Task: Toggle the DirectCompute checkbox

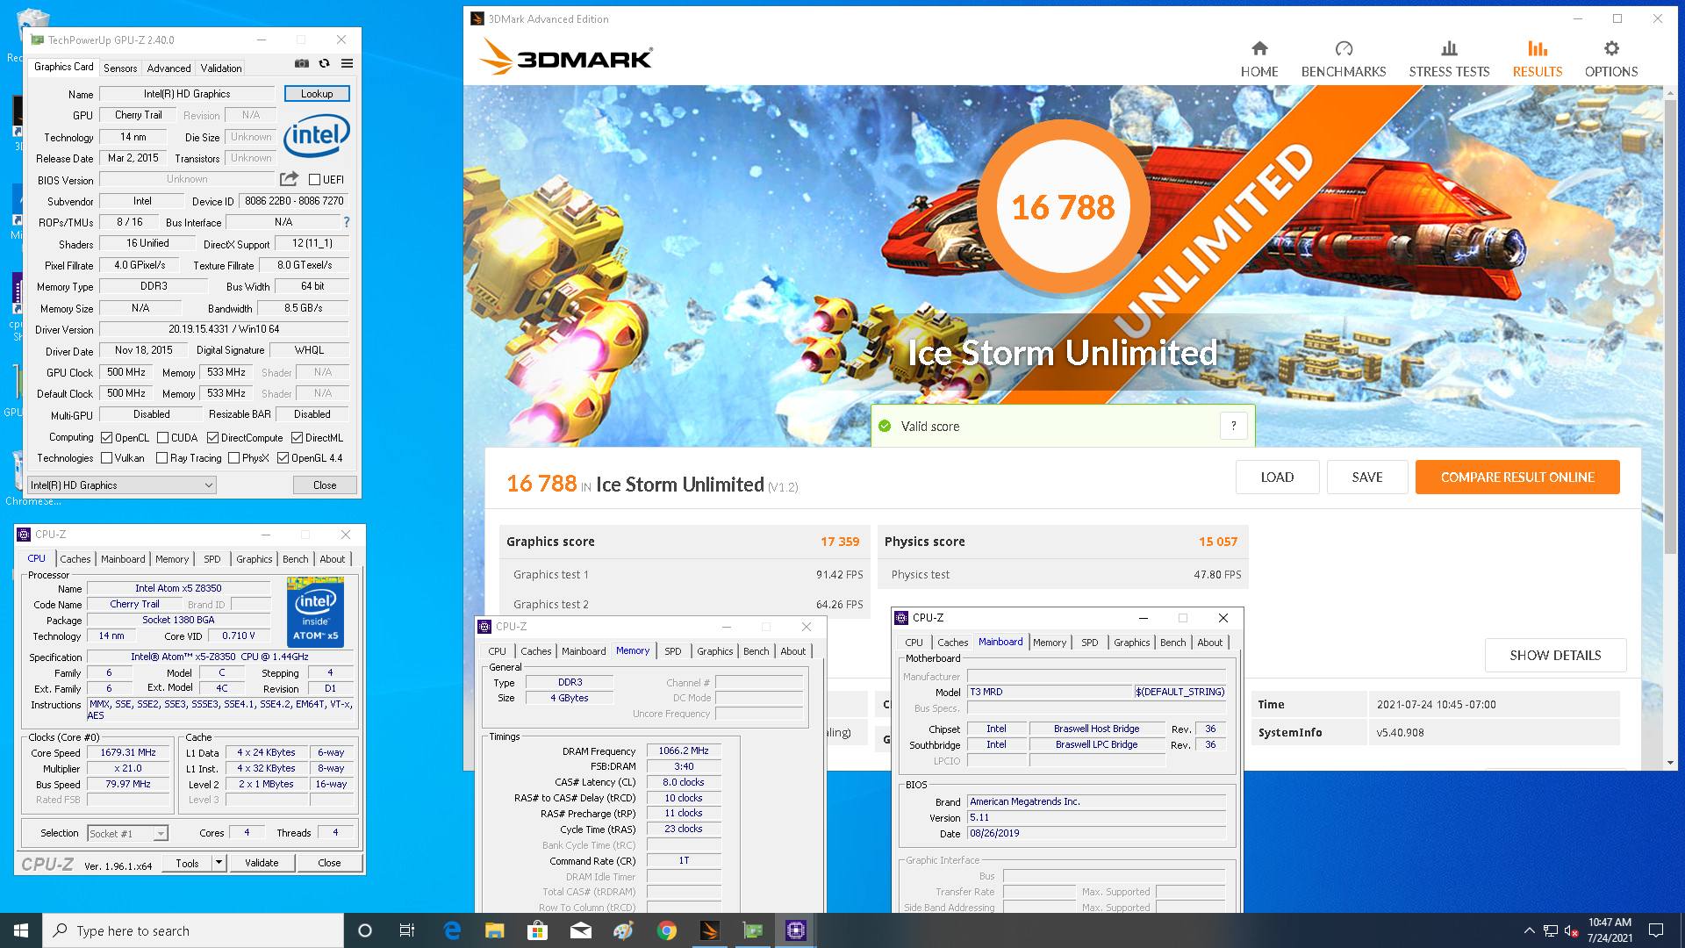Action: click(212, 438)
